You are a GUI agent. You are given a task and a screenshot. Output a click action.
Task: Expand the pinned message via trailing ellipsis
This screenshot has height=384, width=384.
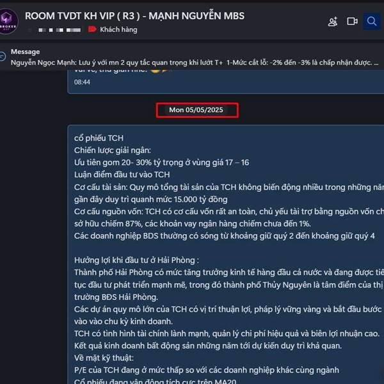[x=376, y=63]
